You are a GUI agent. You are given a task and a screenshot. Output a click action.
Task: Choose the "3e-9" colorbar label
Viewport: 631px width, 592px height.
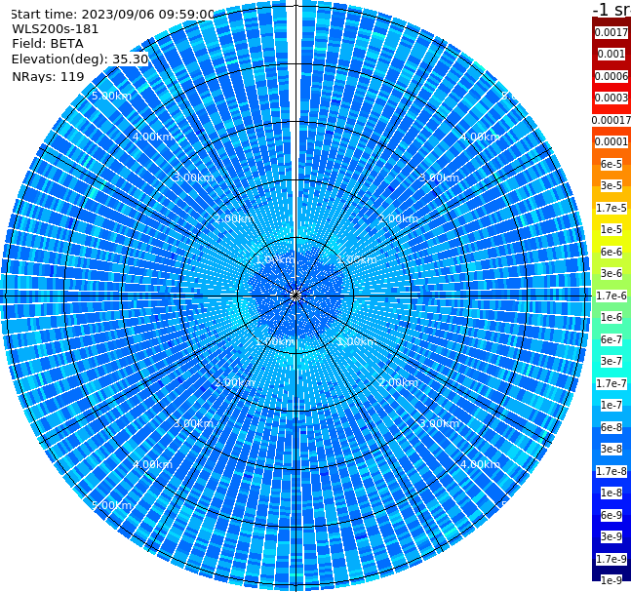tap(611, 536)
